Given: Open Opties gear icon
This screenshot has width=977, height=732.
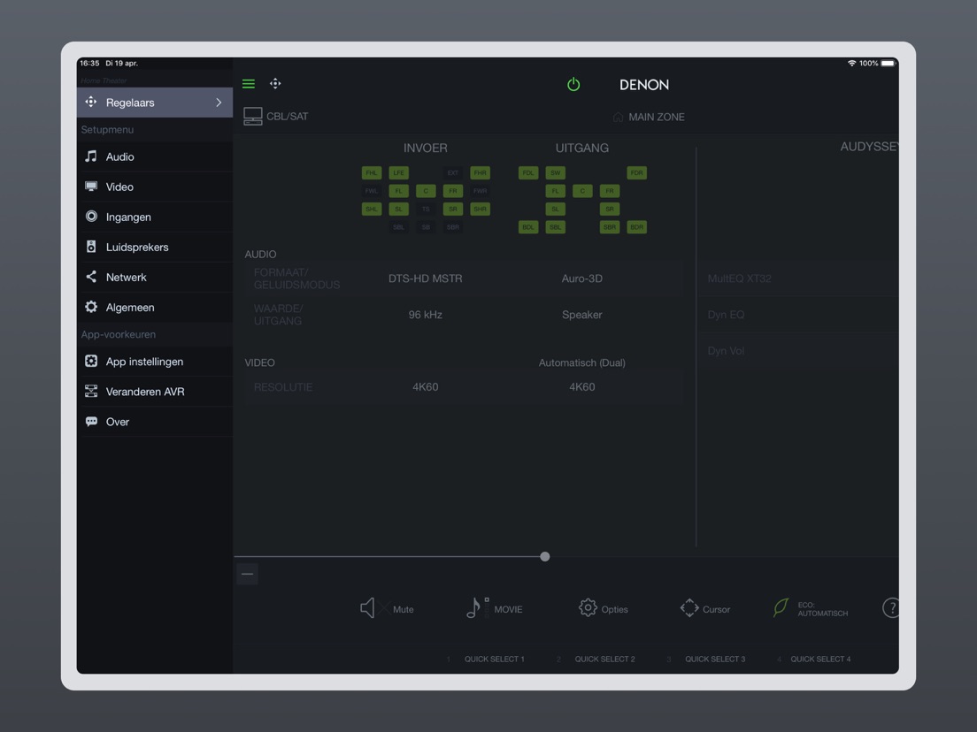Looking at the screenshot, I should point(587,607).
